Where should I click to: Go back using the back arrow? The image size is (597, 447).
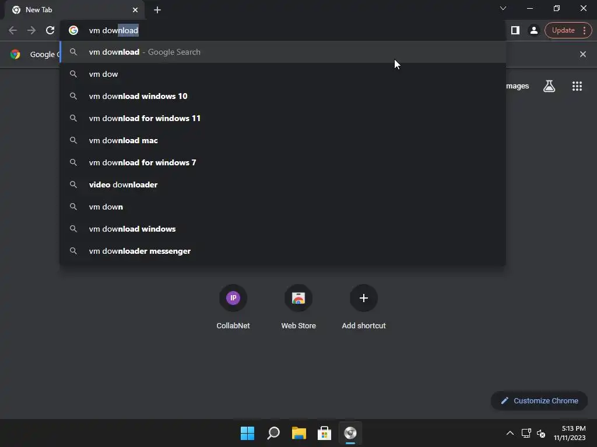pos(13,30)
